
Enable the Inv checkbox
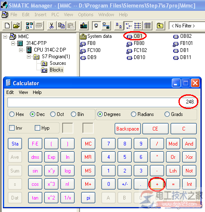tap(12, 128)
